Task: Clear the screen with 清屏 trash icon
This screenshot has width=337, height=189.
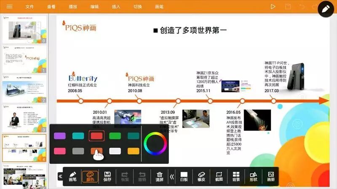Action: (x=160, y=176)
